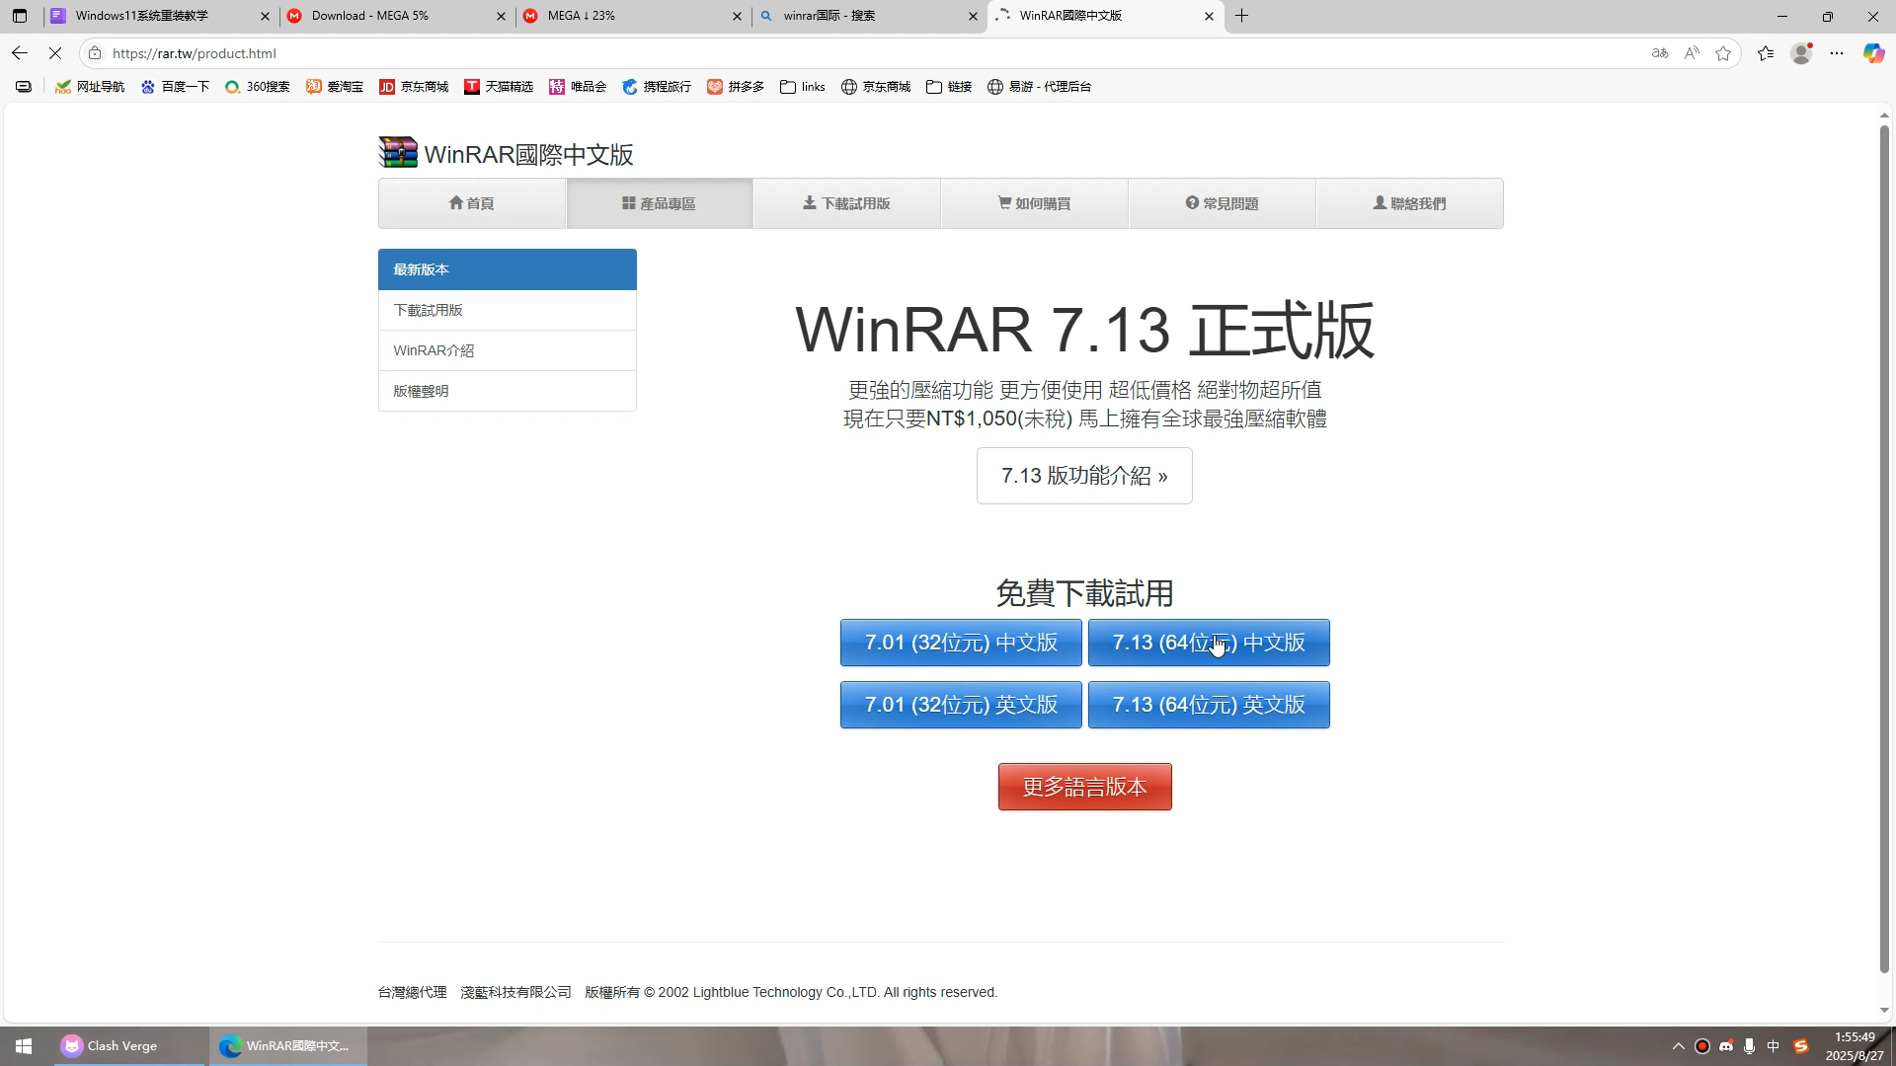1896x1066 pixels.
Task: Click the microphone tray icon
Action: [1749, 1046]
